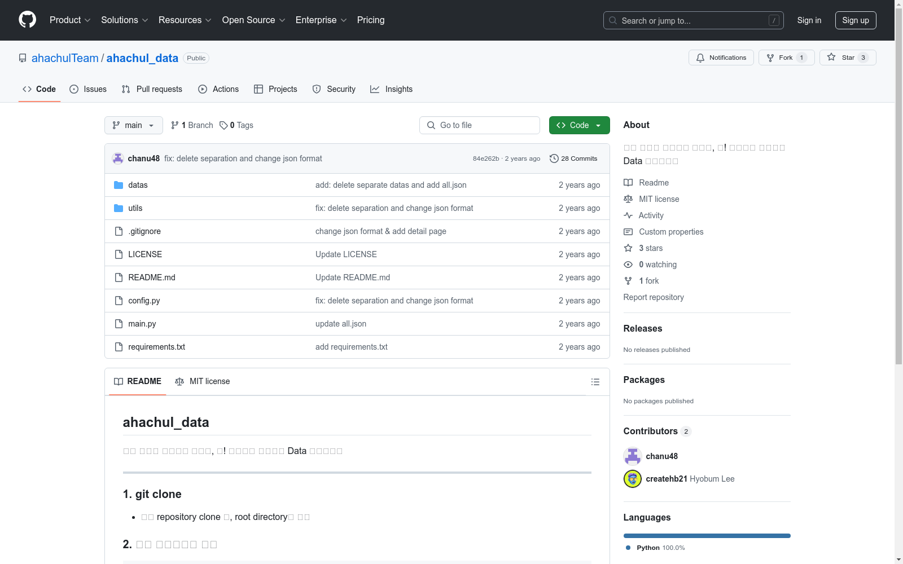Click the branch icon next to 1 Branch
The image size is (903, 564).
(175, 125)
